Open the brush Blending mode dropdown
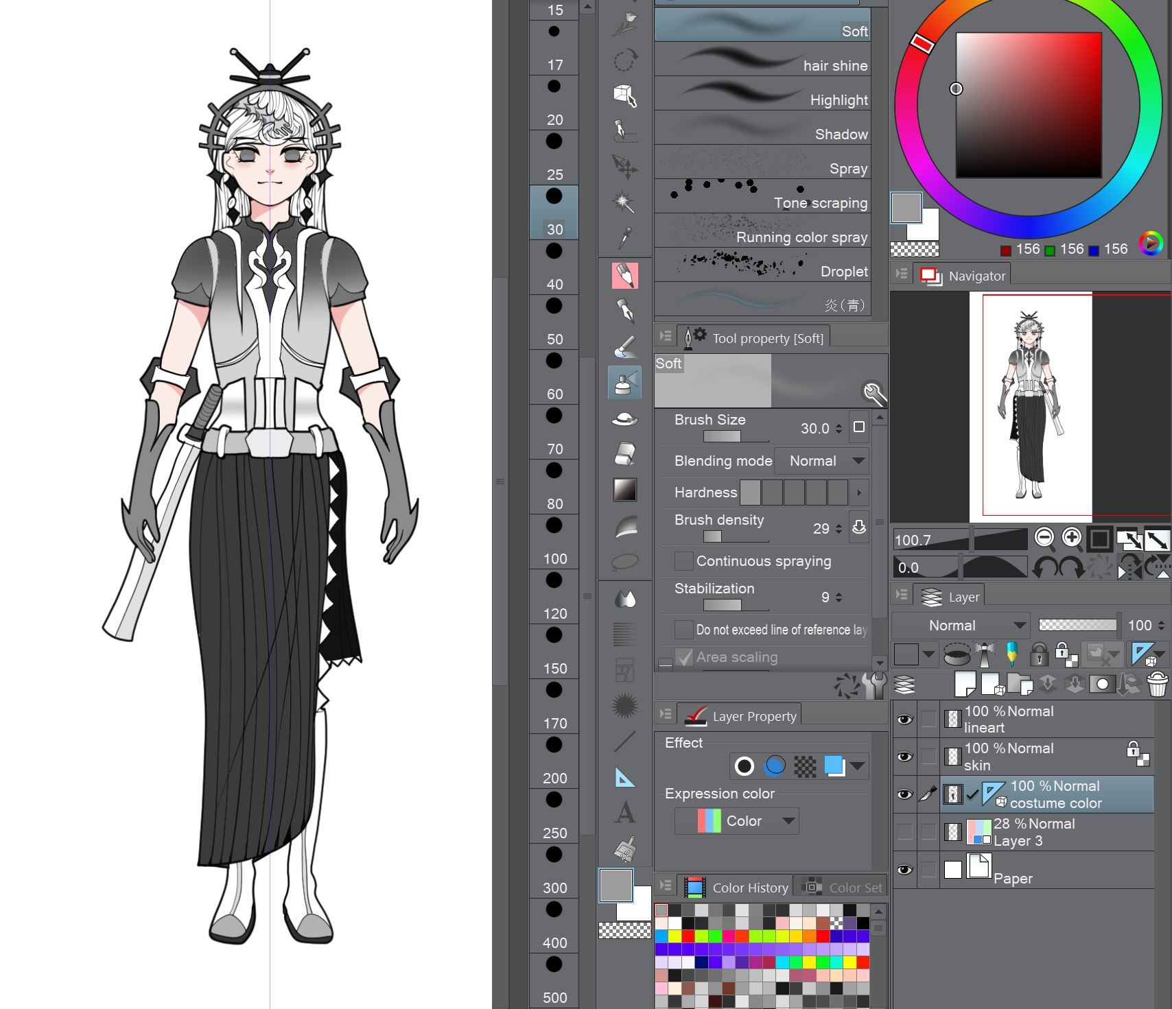 (x=821, y=461)
